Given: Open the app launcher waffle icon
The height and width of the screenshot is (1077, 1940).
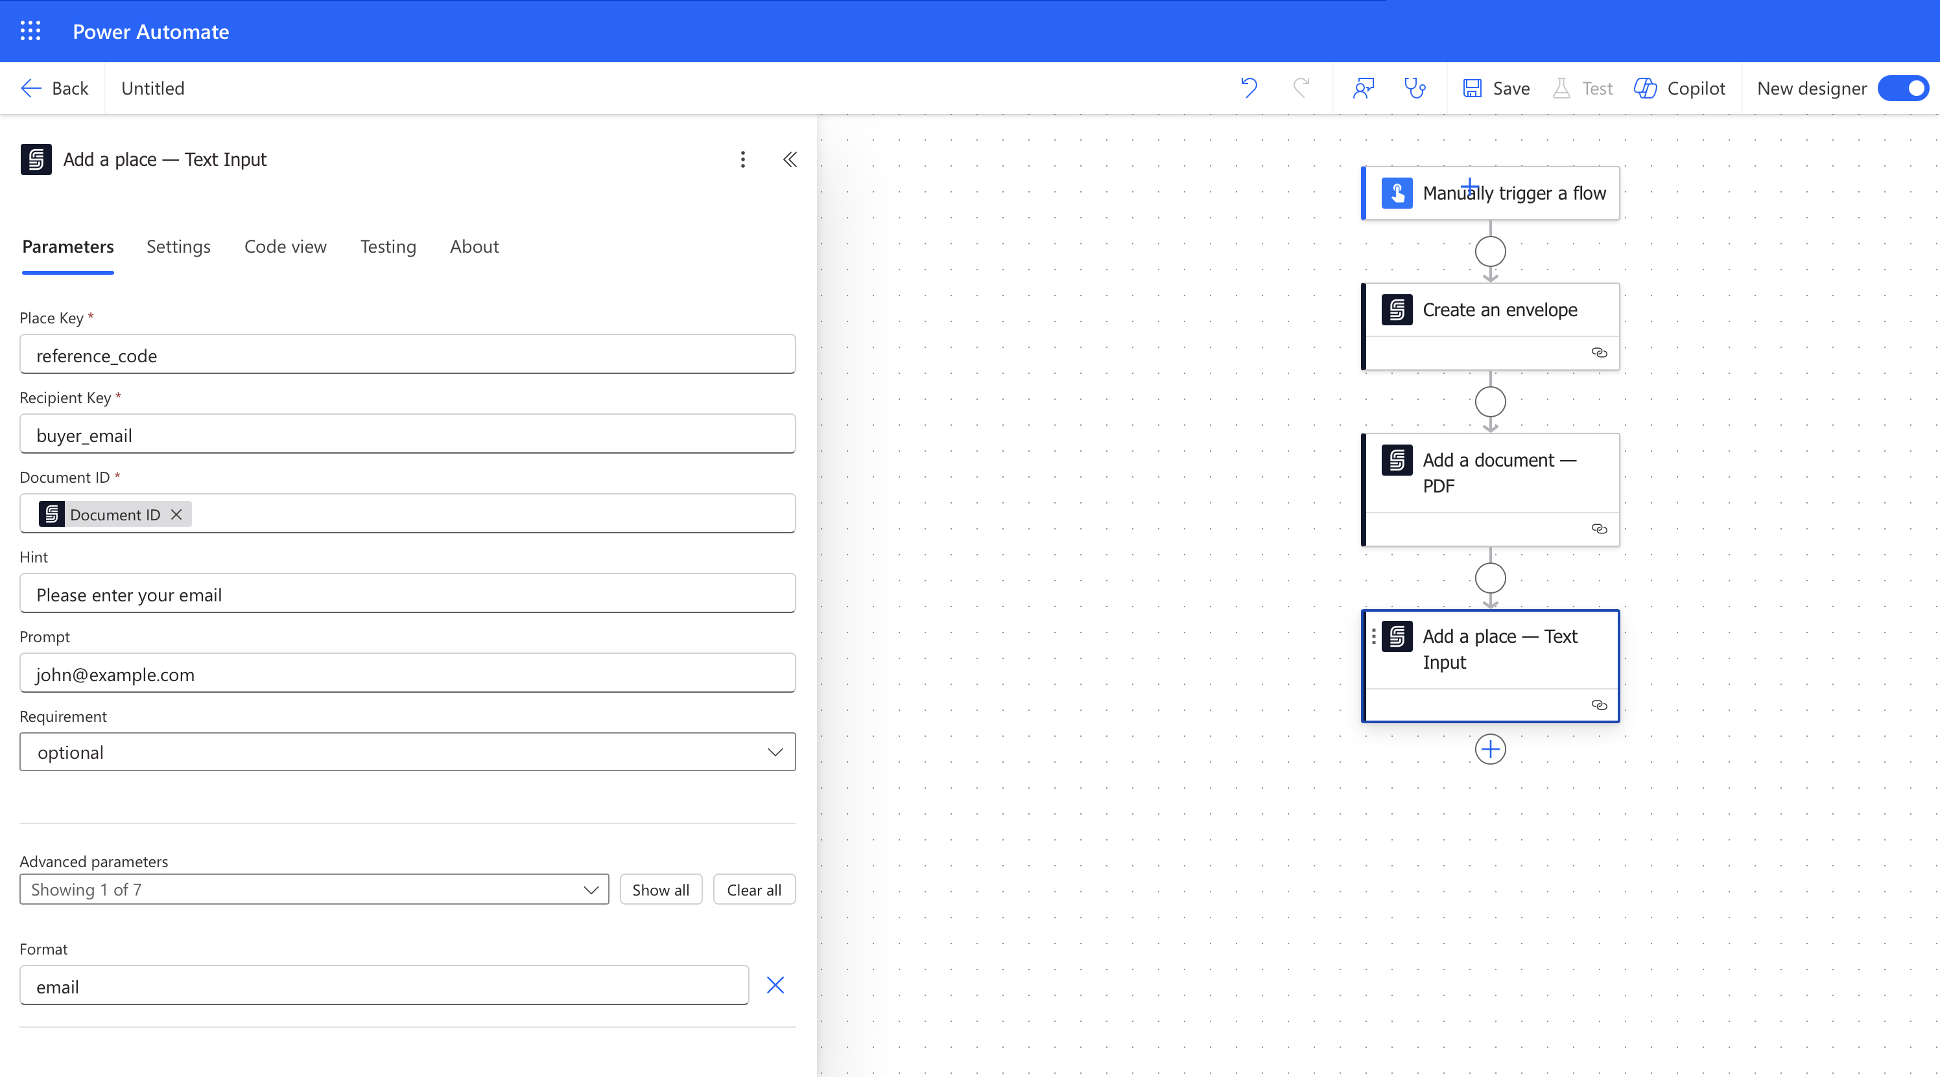Looking at the screenshot, I should click(x=30, y=31).
